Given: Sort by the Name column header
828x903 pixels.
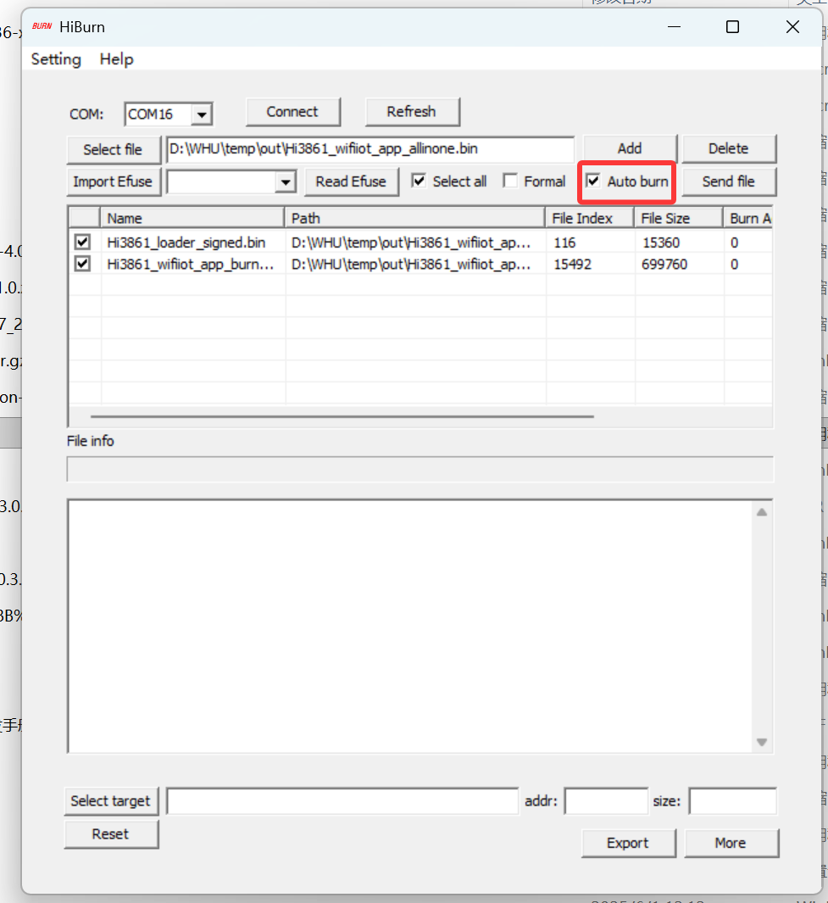Looking at the screenshot, I should [x=192, y=218].
